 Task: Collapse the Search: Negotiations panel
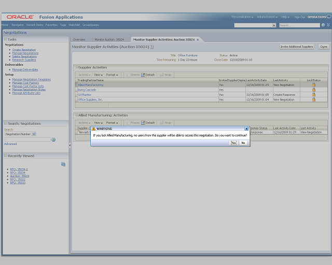(x=5, y=123)
